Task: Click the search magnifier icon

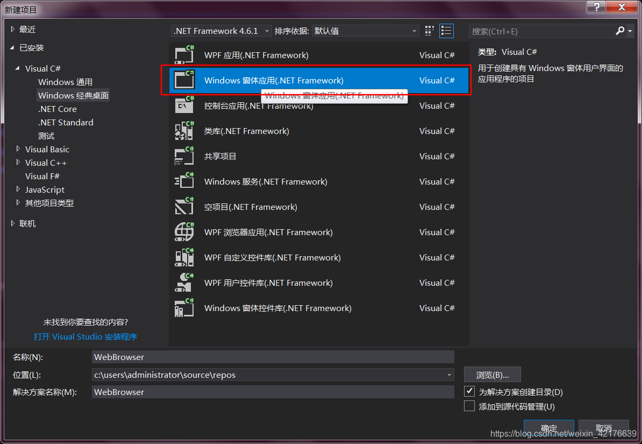Action: pos(620,31)
